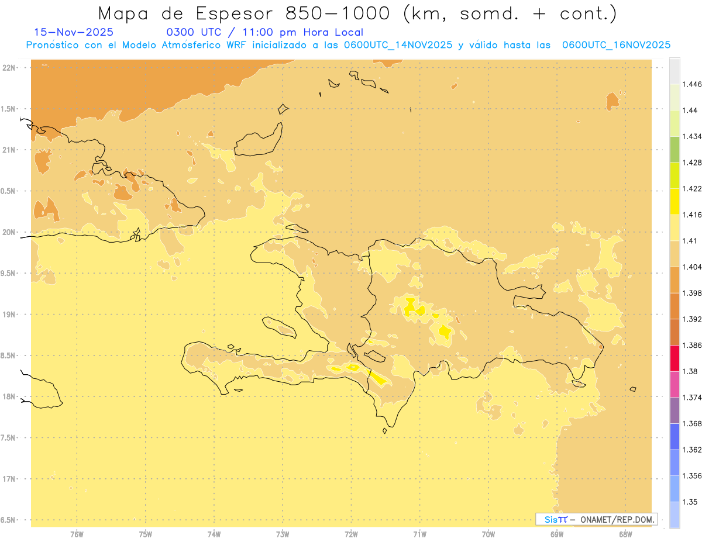Click the colorbar value '1.368'
Viewport: 702px width, 542px height.
pos(693,423)
